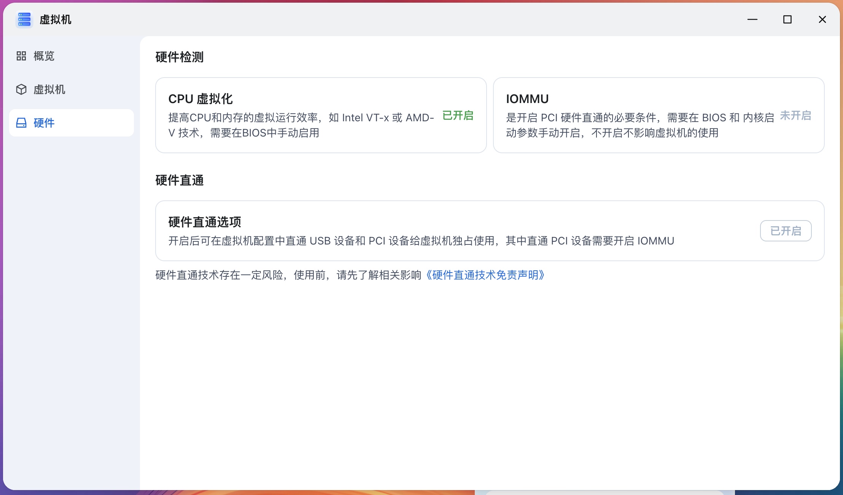Click the 硬件检测 section heading
The height and width of the screenshot is (495, 843).
tap(180, 57)
